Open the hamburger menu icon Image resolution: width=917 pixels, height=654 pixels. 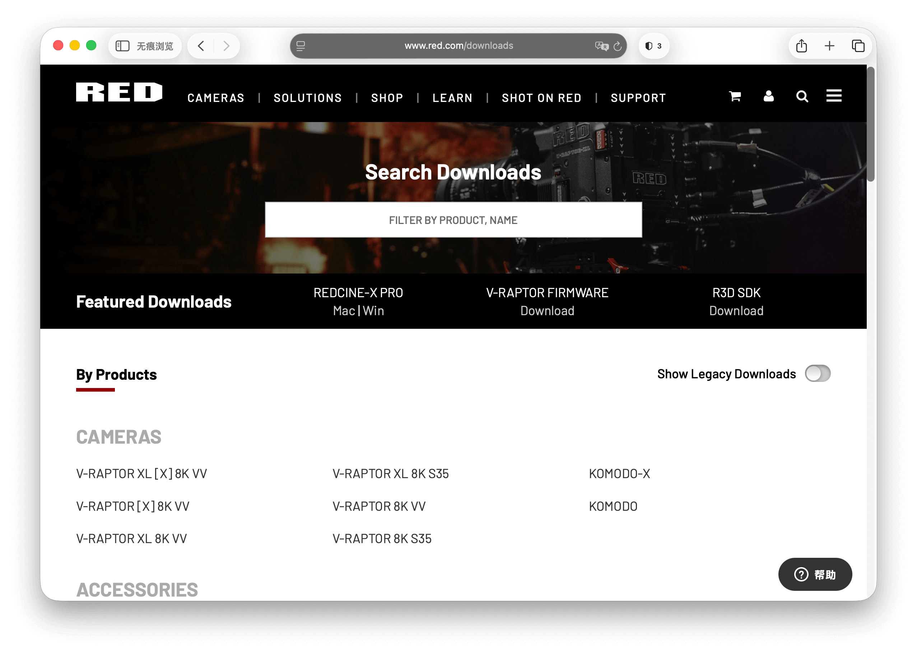click(834, 96)
